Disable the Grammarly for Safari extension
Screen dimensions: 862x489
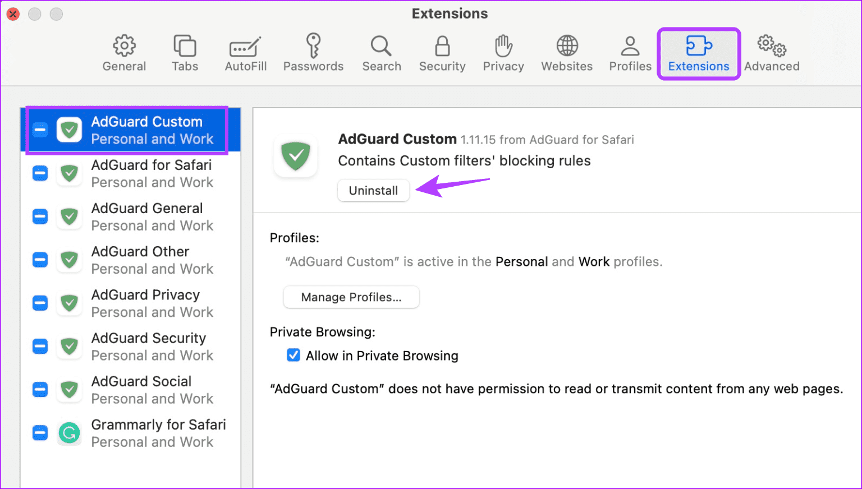tap(40, 432)
